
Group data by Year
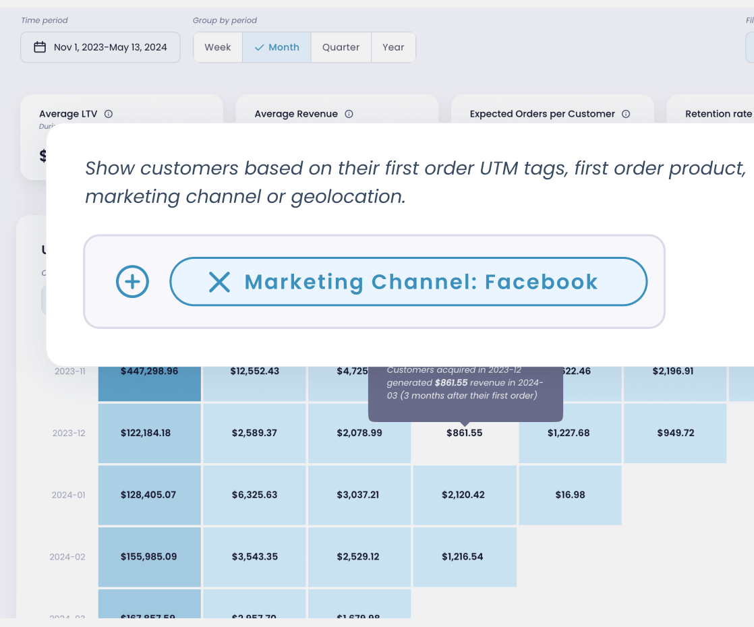point(393,47)
